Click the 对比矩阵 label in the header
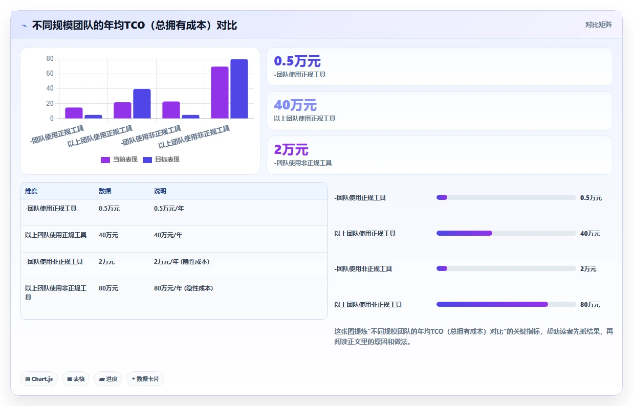 click(x=598, y=25)
